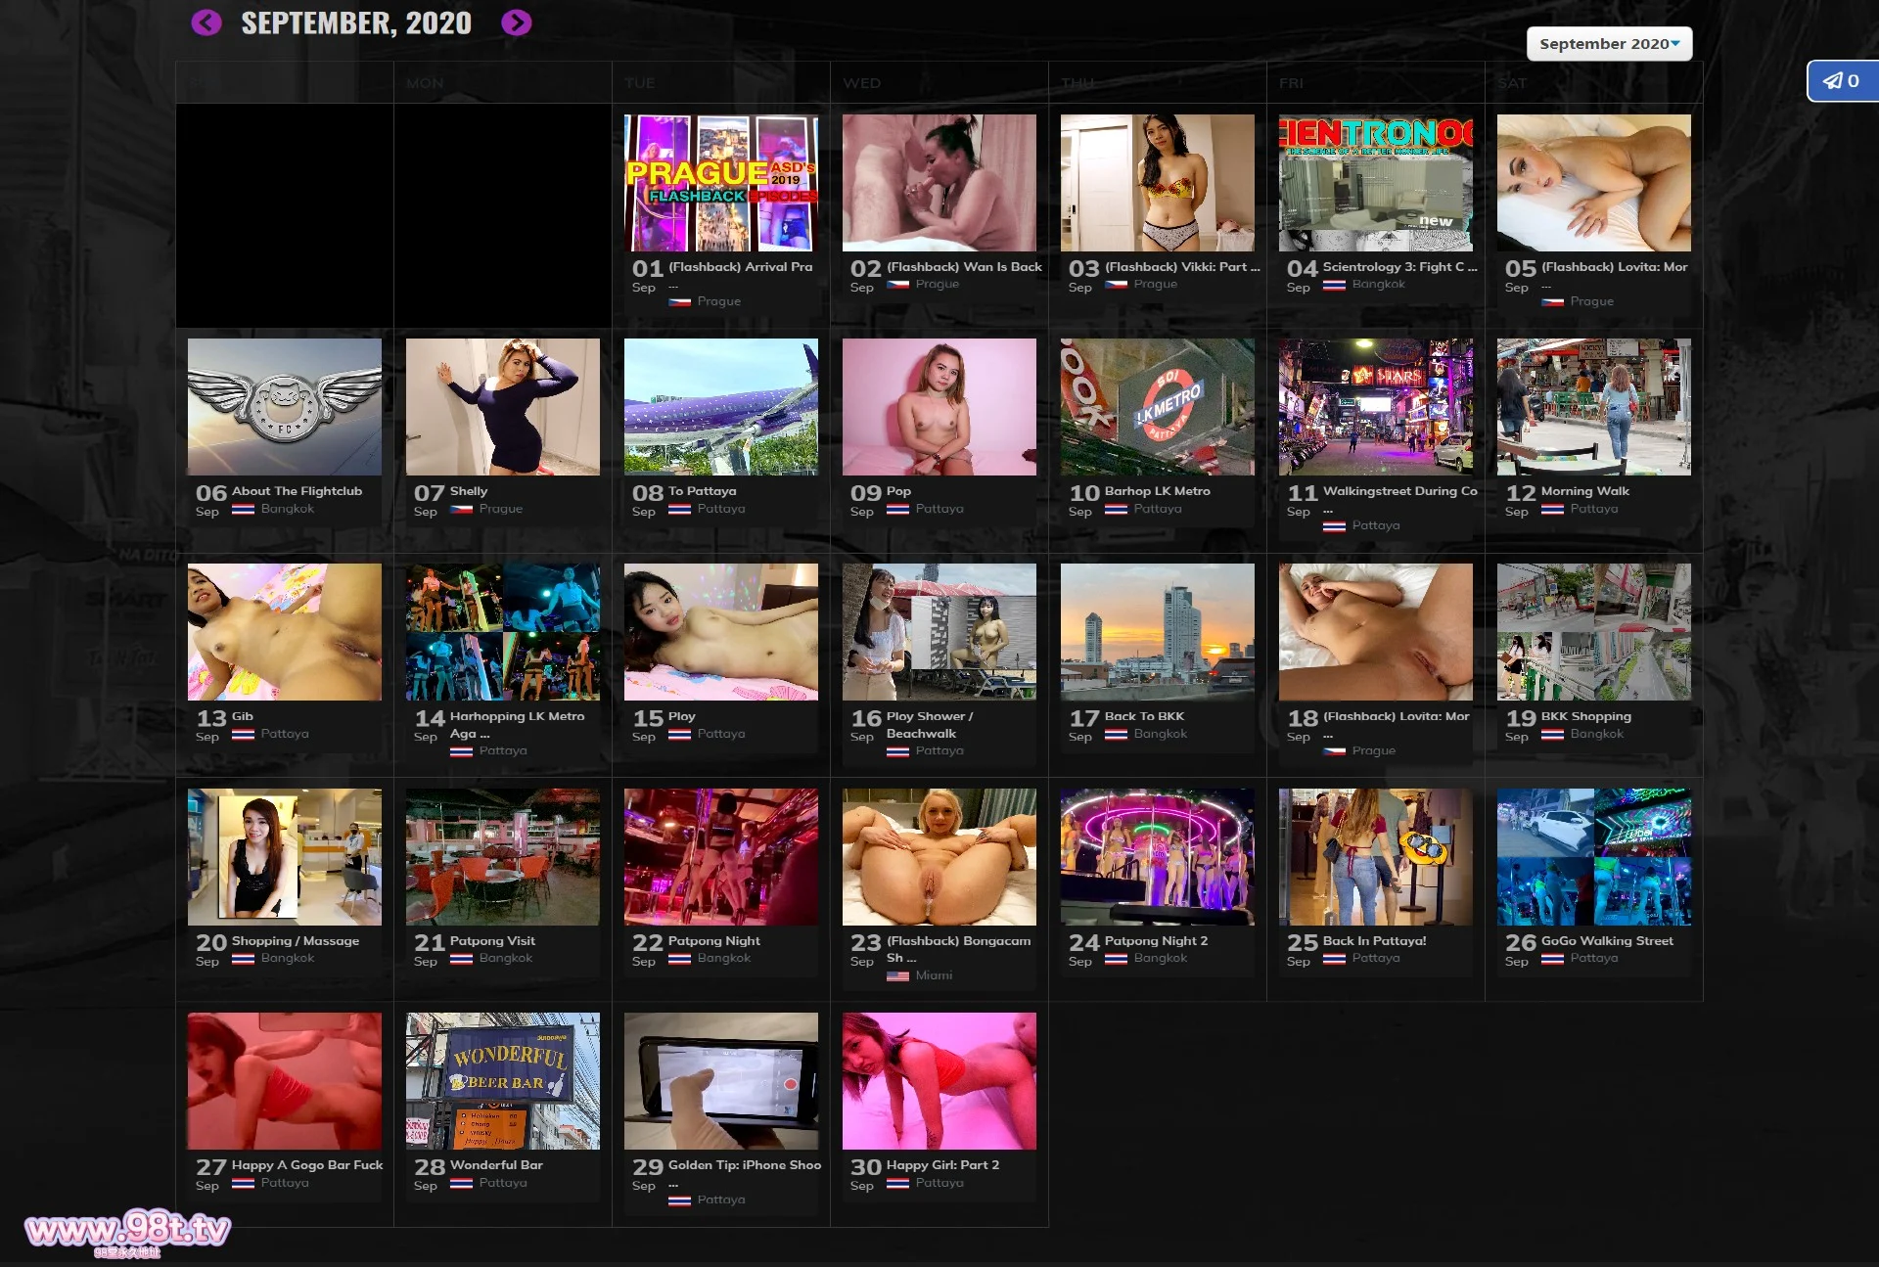Click Thai flag under About The Flightclub

click(243, 509)
